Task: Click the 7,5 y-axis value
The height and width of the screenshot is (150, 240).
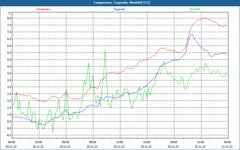Action: coord(9,25)
